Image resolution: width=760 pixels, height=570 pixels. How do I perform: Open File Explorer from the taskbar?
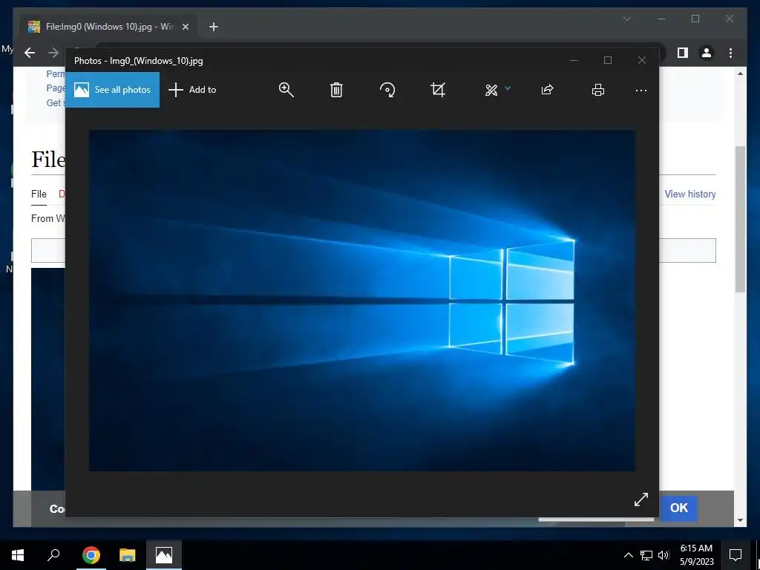[x=127, y=555]
